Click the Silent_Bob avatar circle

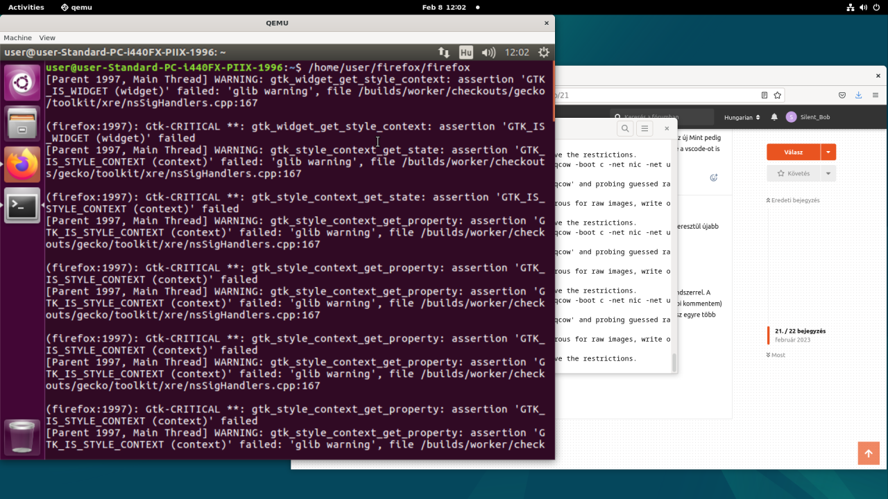pos(791,117)
